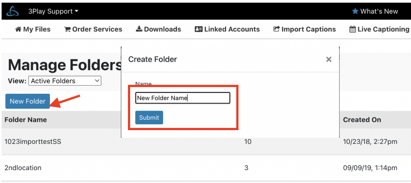Click the Linked Accounts card icon
The width and height of the screenshot is (411, 183).
point(198,29)
